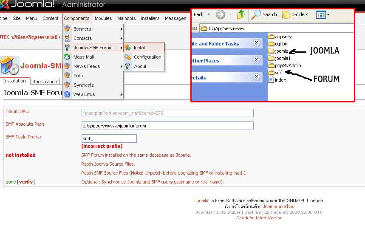Open the Messages menu
365x226 pixels.
(175, 18)
